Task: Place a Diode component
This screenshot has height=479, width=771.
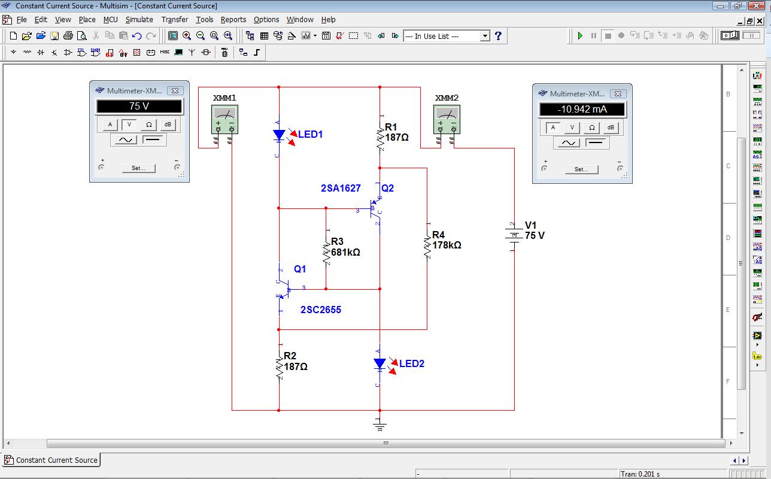Action: (41, 53)
